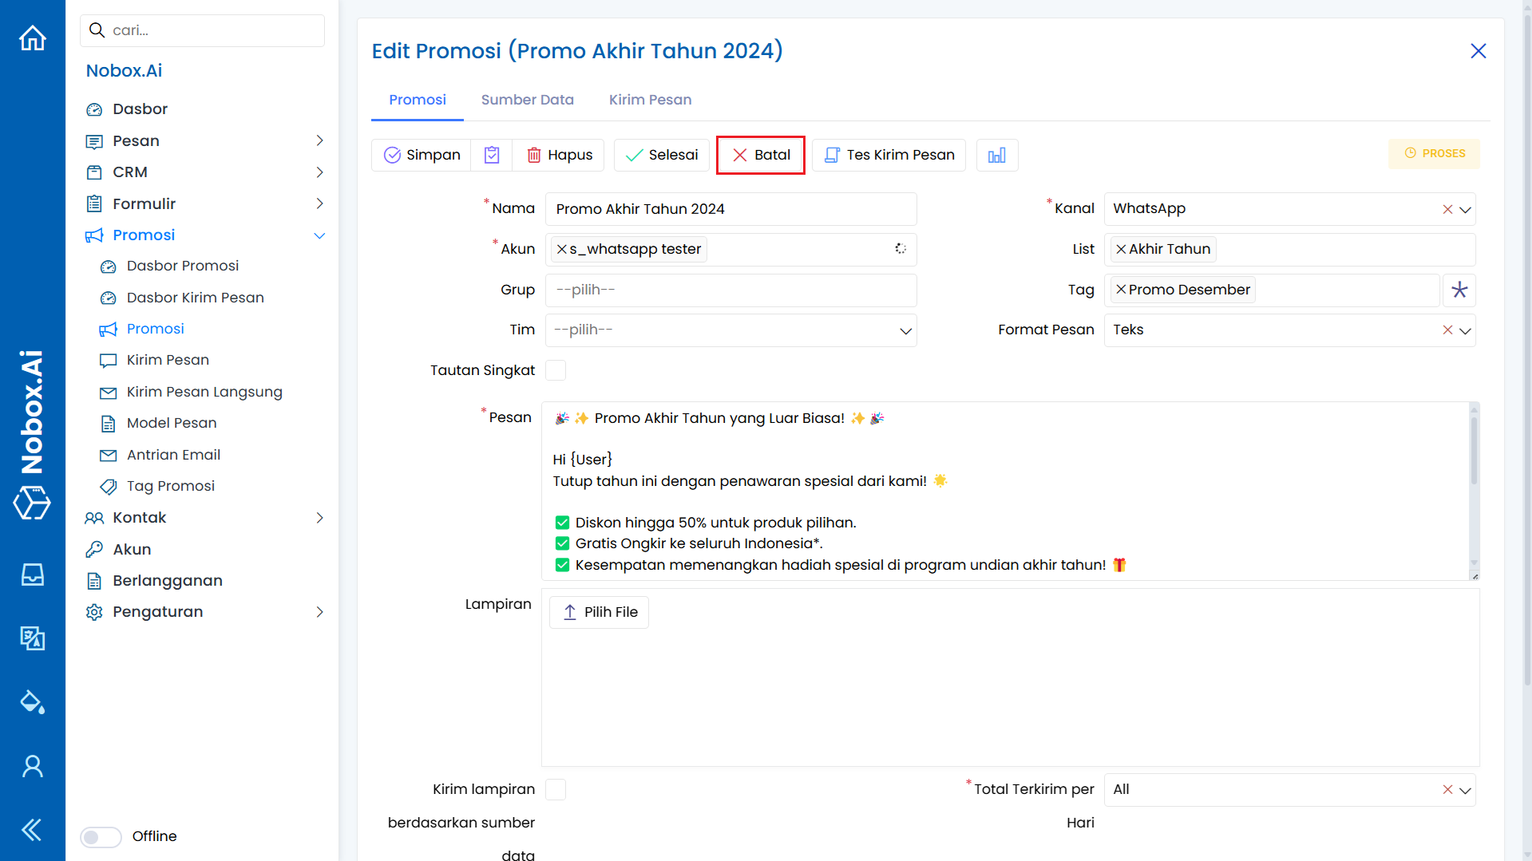Click the translate language icon

pyautogui.click(x=33, y=638)
